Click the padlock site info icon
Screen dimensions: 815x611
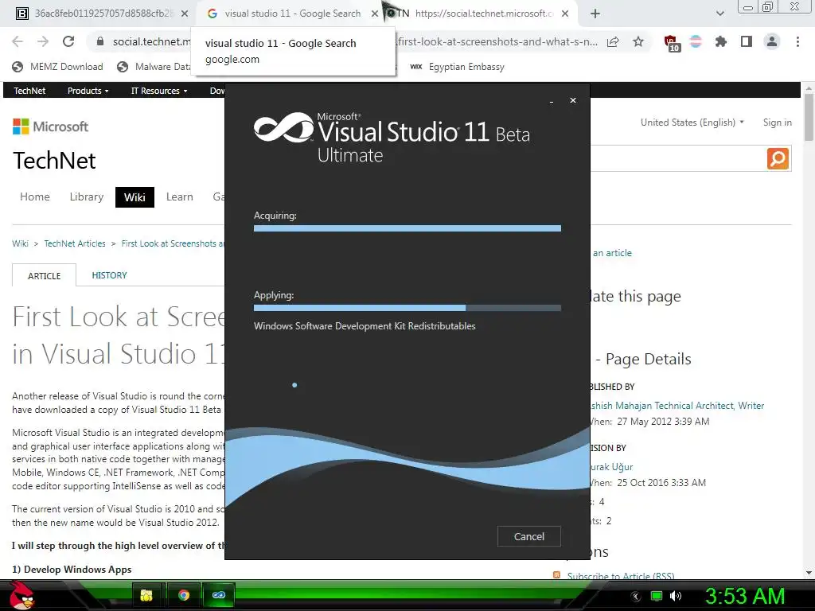coord(100,41)
